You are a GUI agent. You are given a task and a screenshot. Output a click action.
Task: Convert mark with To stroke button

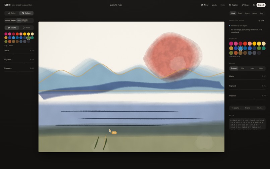(x=235, y=108)
